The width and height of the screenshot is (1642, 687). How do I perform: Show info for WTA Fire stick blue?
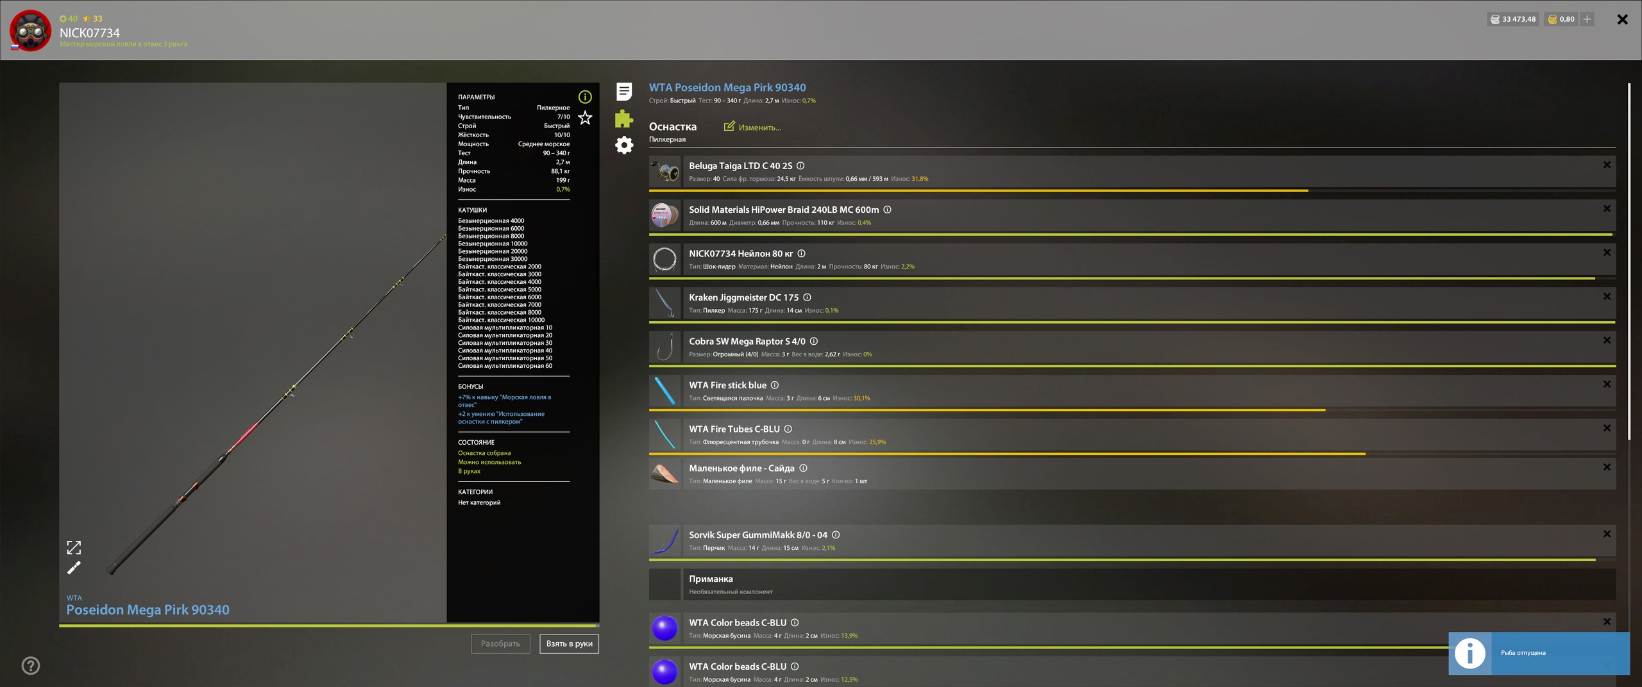[774, 385]
